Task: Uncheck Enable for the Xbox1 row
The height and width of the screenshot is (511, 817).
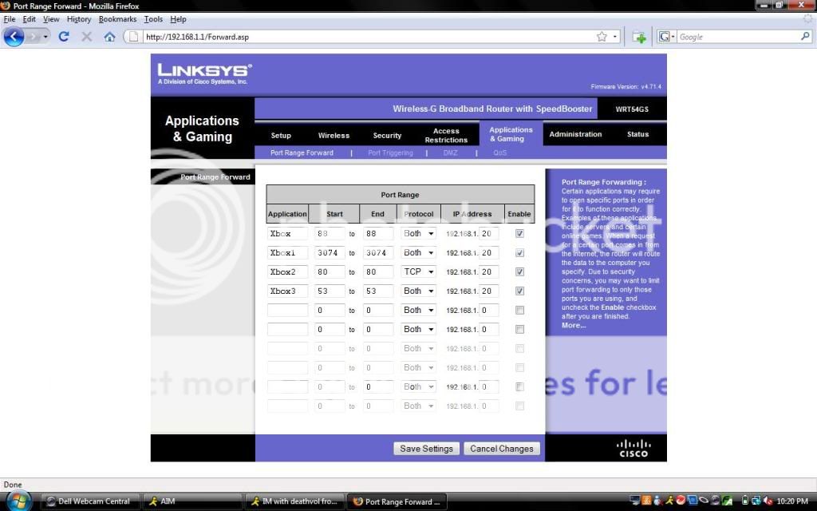Action: click(519, 253)
